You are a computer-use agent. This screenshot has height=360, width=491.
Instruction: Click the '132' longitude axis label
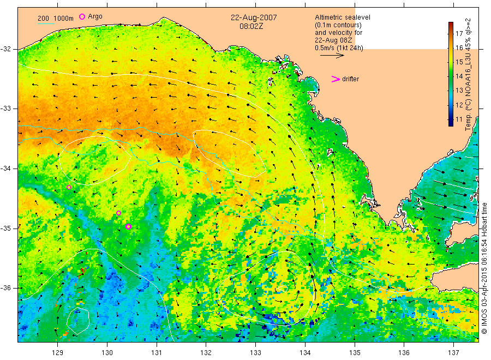tap(206, 353)
